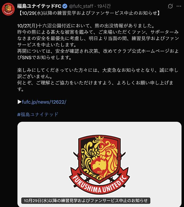Click the blue verified badge icon
This screenshot has height=207, width=184.
click(x=65, y=6)
